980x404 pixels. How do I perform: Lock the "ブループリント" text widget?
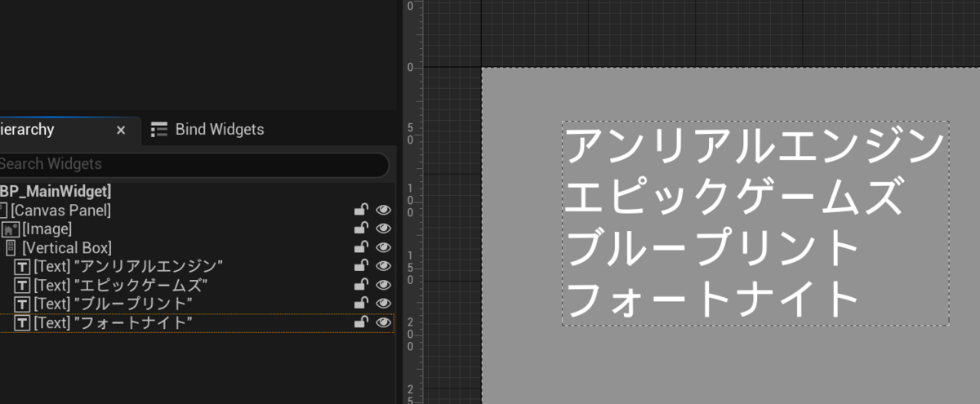pyautogui.click(x=361, y=304)
